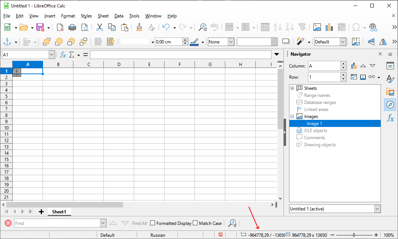Expand the formula bar

(x=277, y=55)
